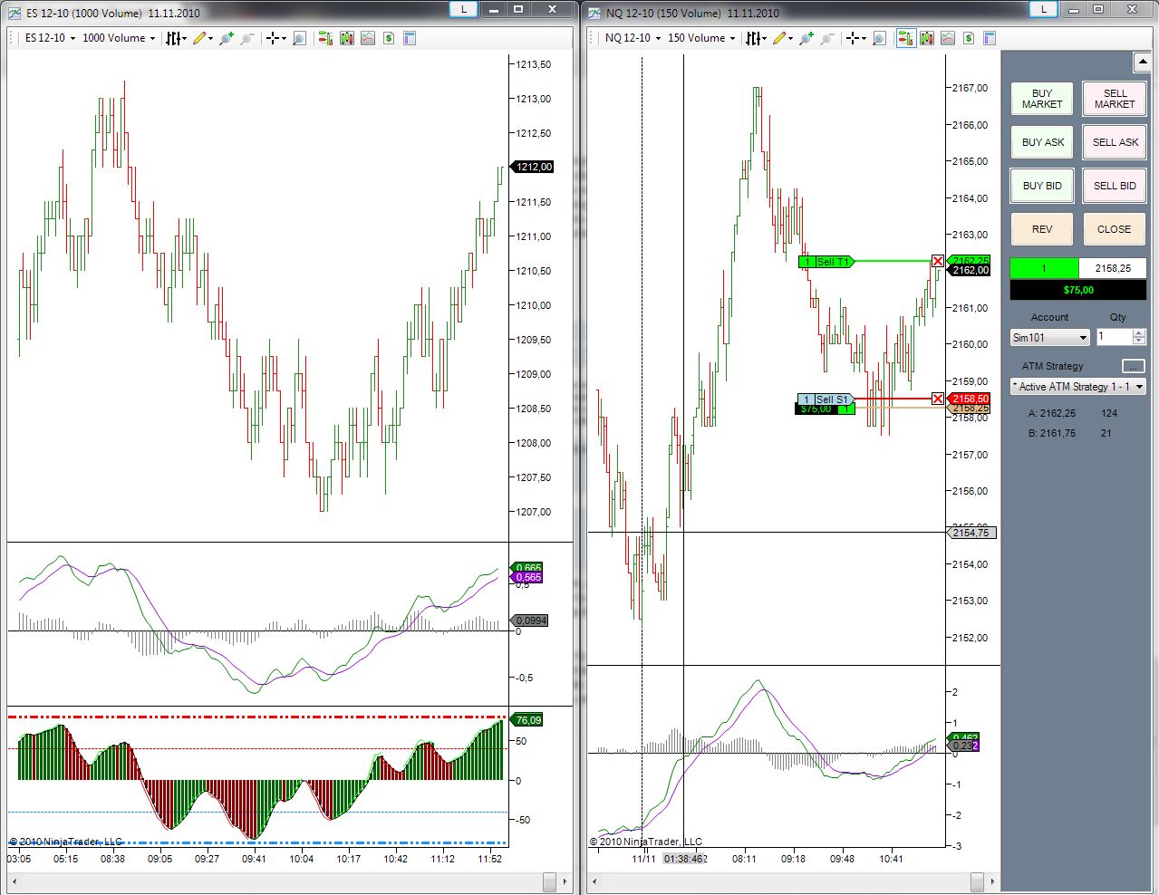Open the Sim101 account dropdown
Screen dimensions: 1159x895
(1049, 337)
